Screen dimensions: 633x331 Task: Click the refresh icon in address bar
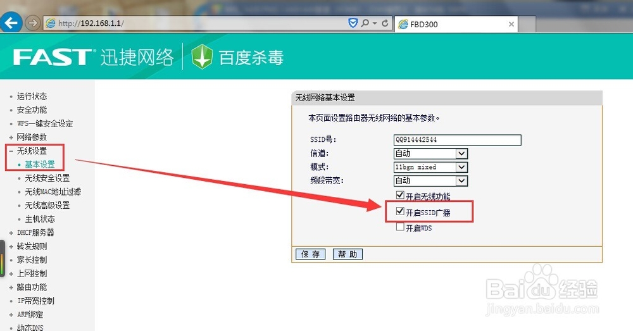click(x=385, y=23)
